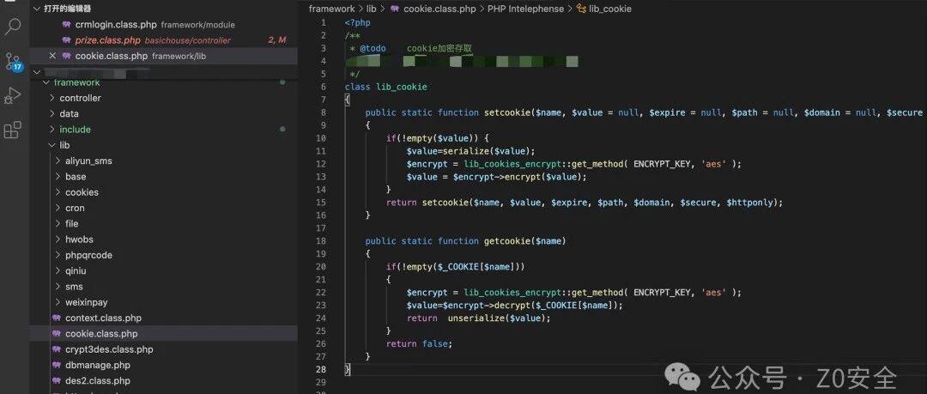Click the PHP icon beside context.class.php
927x394 pixels.
coord(56,318)
